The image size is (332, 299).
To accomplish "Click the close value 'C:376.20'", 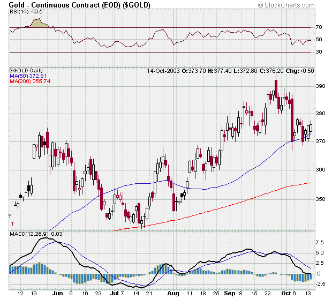I will click(271, 71).
